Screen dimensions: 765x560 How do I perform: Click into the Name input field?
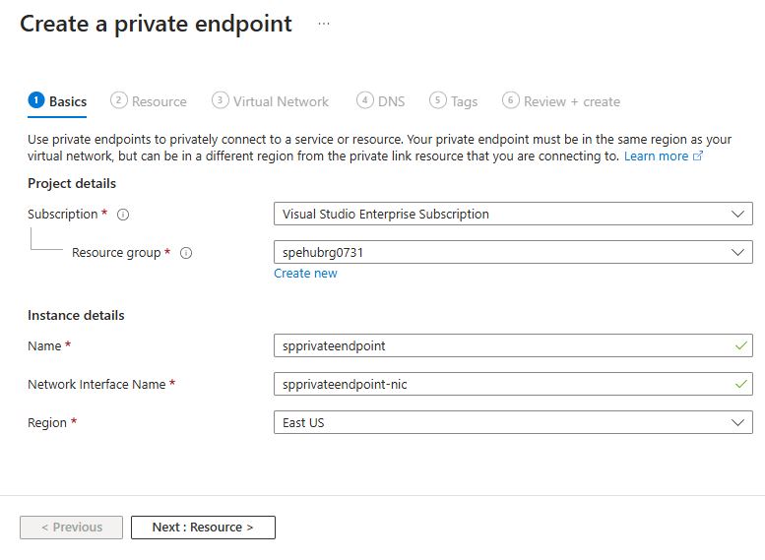point(502,345)
